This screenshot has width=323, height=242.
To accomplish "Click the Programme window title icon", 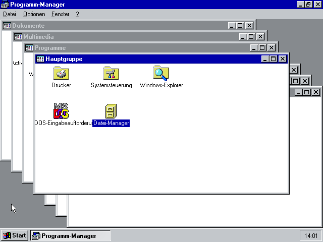I will click(x=29, y=48).
